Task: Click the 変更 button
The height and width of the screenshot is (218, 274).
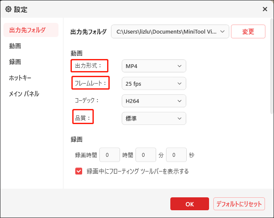Action: pos(248,31)
